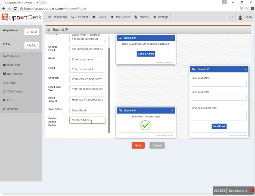Click the browser forward arrow
Image resolution: width=255 pixels, height=196 pixels.
point(9,8)
